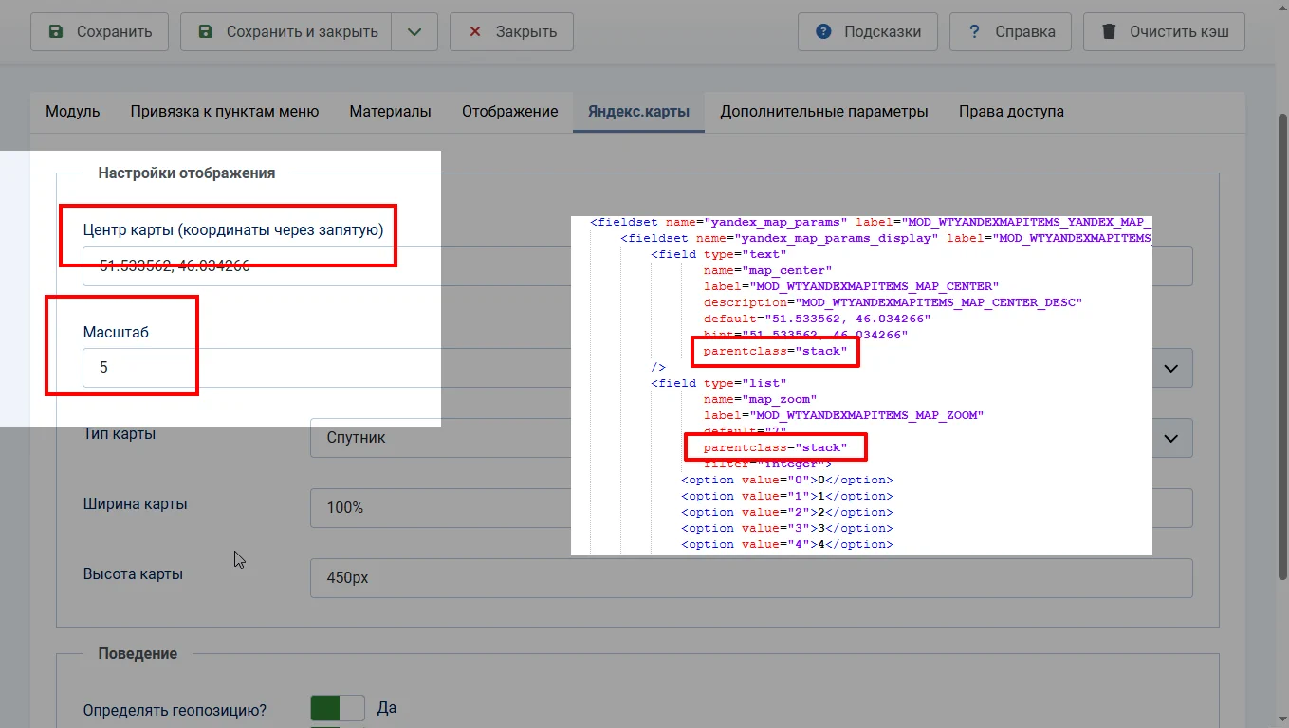Select the Яндекс.карты tab

tap(638, 112)
